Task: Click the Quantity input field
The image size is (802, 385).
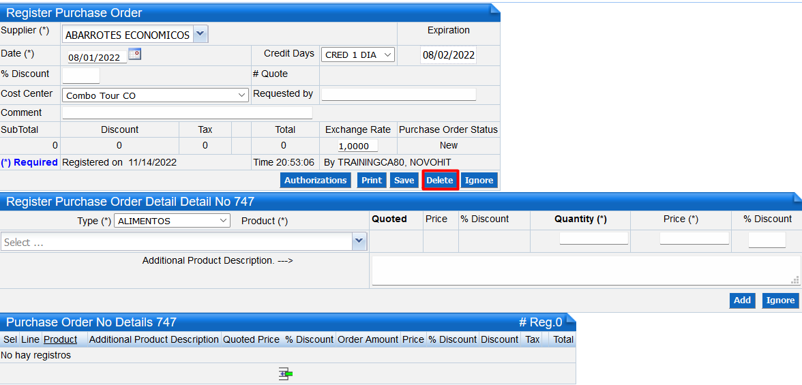Action: pyautogui.click(x=593, y=238)
